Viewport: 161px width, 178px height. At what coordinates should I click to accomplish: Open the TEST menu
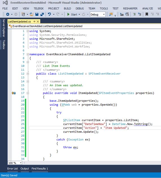(115, 8)
